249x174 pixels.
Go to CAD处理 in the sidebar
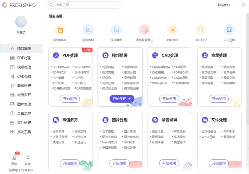click(x=21, y=76)
